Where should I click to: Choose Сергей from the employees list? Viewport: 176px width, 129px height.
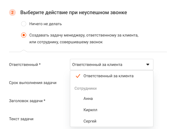pos(90,121)
